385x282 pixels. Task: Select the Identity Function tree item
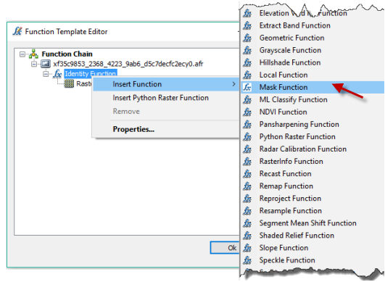[x=91, y=74]
